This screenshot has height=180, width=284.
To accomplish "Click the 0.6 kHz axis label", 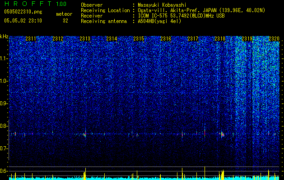I will [x=4, y=171].
